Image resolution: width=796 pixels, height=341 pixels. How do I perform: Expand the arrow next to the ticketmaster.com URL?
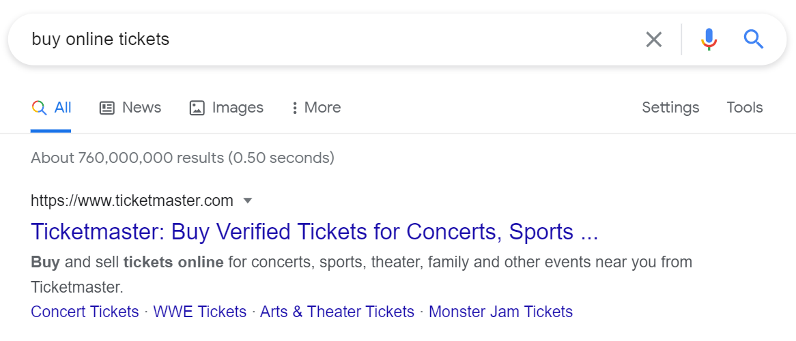pos(248,201)
